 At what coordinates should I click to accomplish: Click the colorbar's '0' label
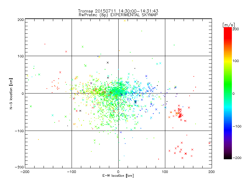click(233, 93)
